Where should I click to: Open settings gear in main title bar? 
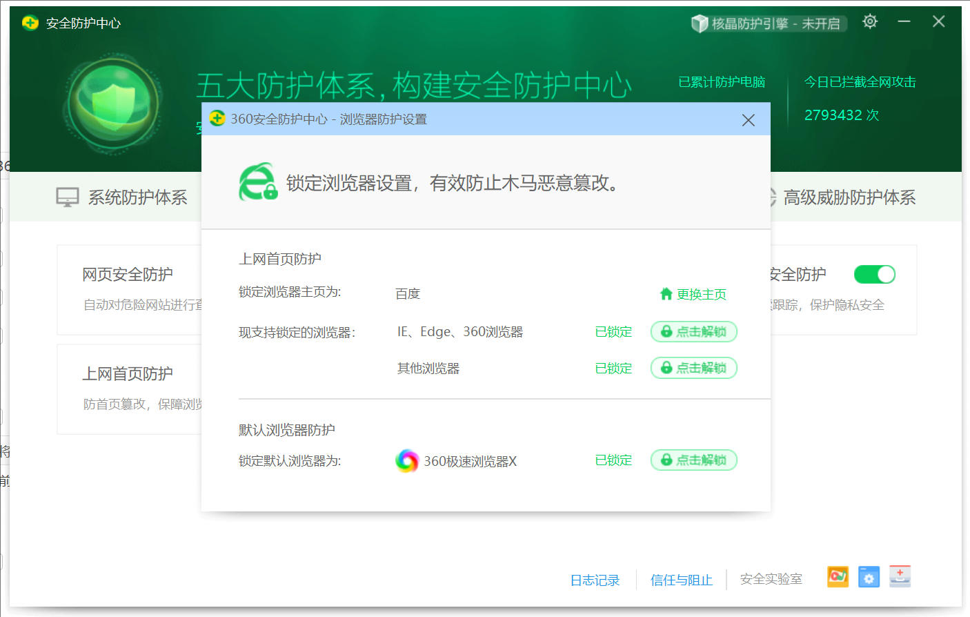(870, 21)
